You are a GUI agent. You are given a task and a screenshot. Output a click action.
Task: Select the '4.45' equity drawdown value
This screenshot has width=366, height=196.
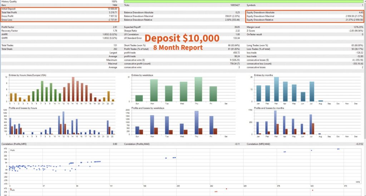point(361,12)
